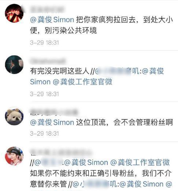
Task: Tap second comment's 3-29 18:31 timestamp
Action: click(x=44, y=94)
